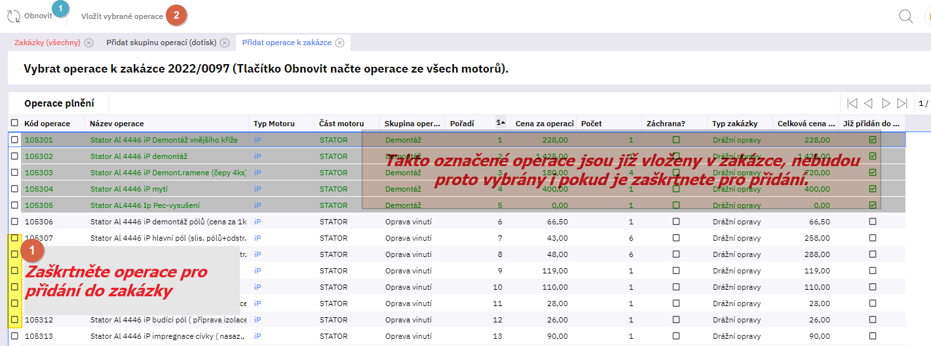Tick the Záchrana checkbox for row 105313
The image size is (931, 346).
click(x=676, y=336)
